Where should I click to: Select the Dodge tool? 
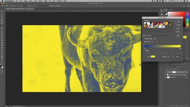coord(2,45)
